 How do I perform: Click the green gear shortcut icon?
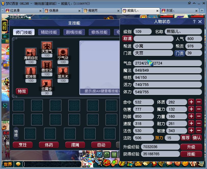107,155
